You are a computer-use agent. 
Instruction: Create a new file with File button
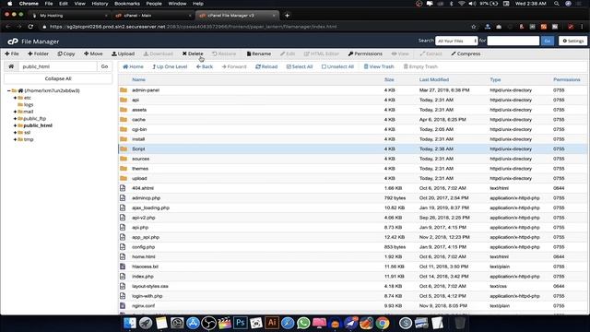tap(12, 53)
